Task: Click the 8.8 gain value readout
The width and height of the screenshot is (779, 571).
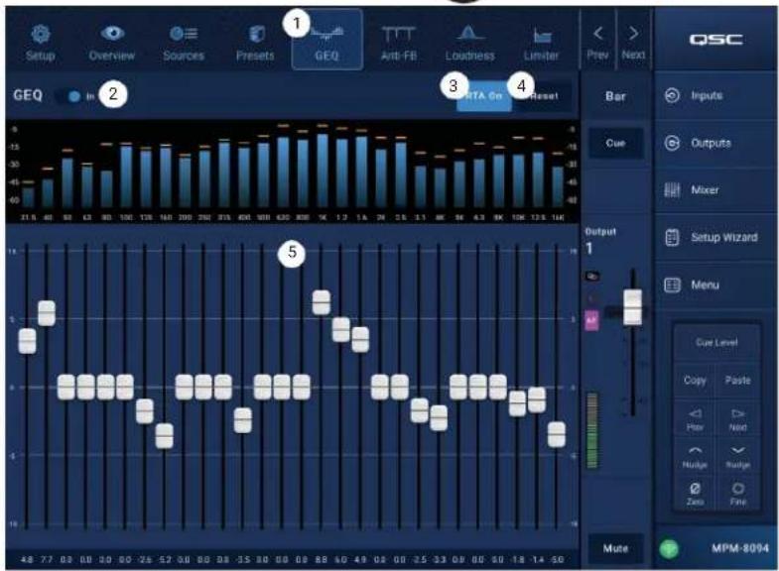Action: coord(321,559)
